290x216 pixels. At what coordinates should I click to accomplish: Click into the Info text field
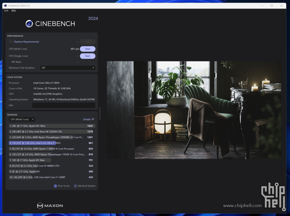64,105
